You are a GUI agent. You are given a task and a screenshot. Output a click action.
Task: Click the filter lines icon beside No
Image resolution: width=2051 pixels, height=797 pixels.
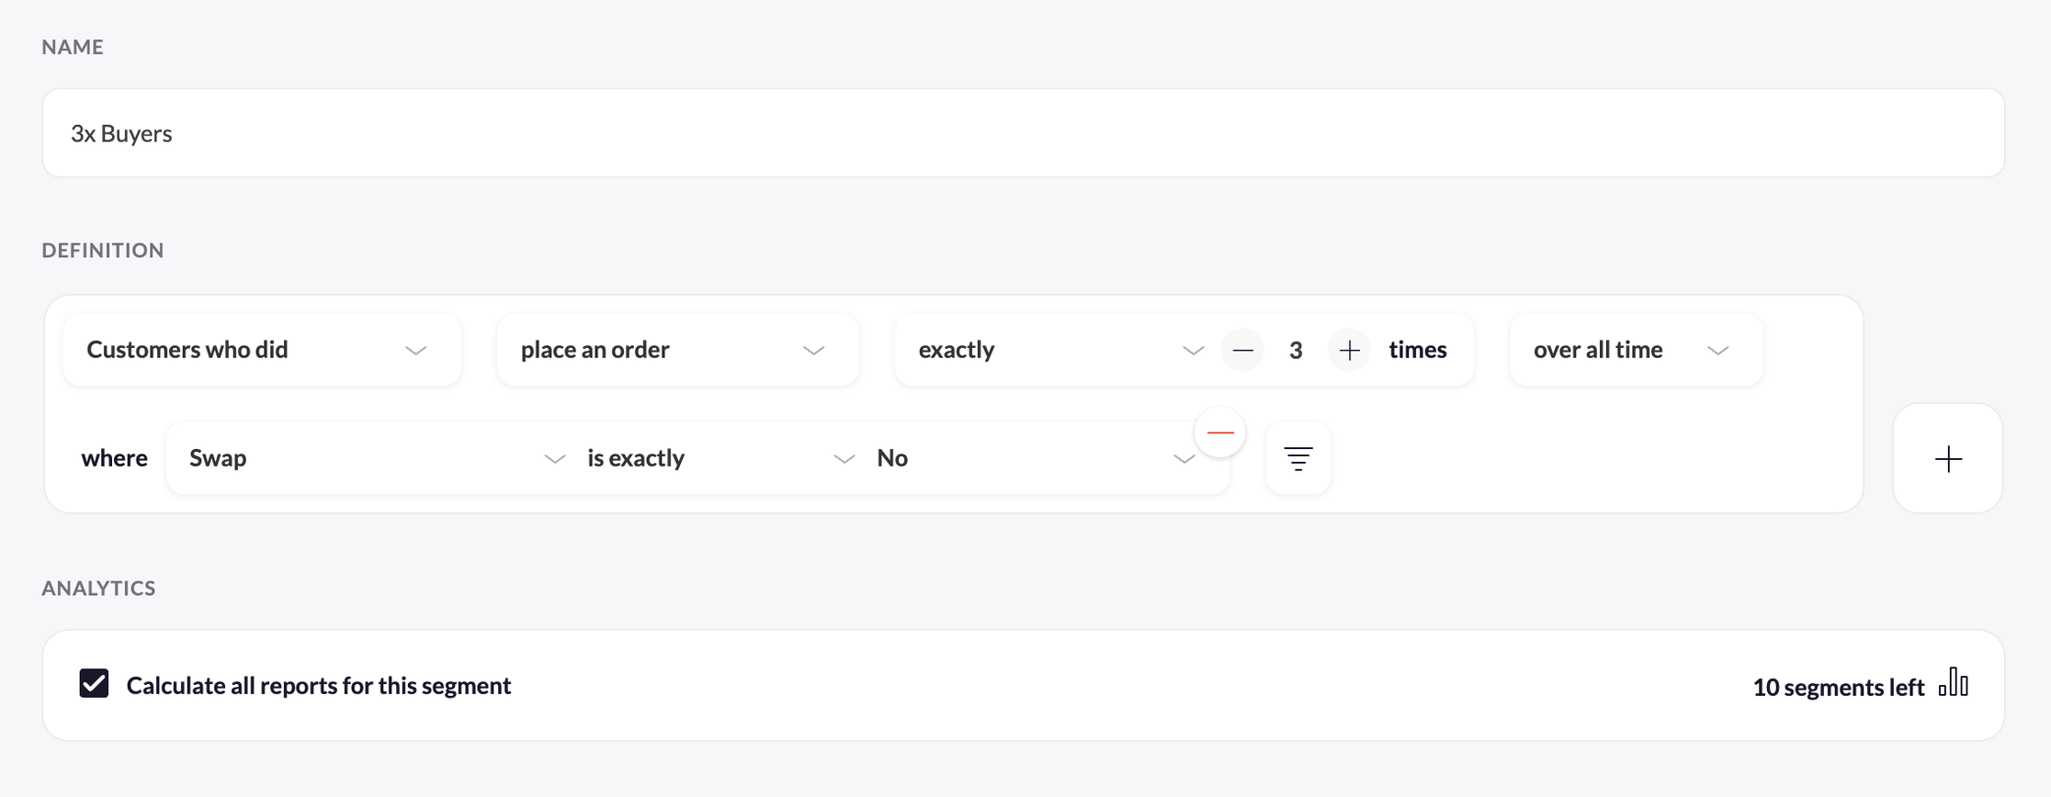click(1297, 458)
